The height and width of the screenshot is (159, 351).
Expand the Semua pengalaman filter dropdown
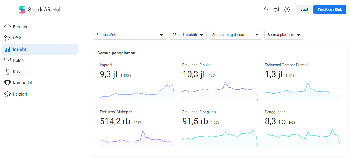tap(235, 35)
